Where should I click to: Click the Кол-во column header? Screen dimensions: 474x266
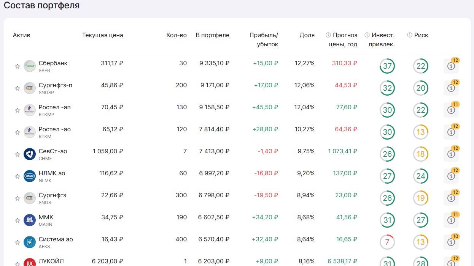point(177,35)
